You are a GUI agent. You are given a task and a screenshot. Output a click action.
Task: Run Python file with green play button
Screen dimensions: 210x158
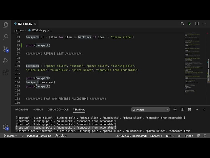click(190, 24)
